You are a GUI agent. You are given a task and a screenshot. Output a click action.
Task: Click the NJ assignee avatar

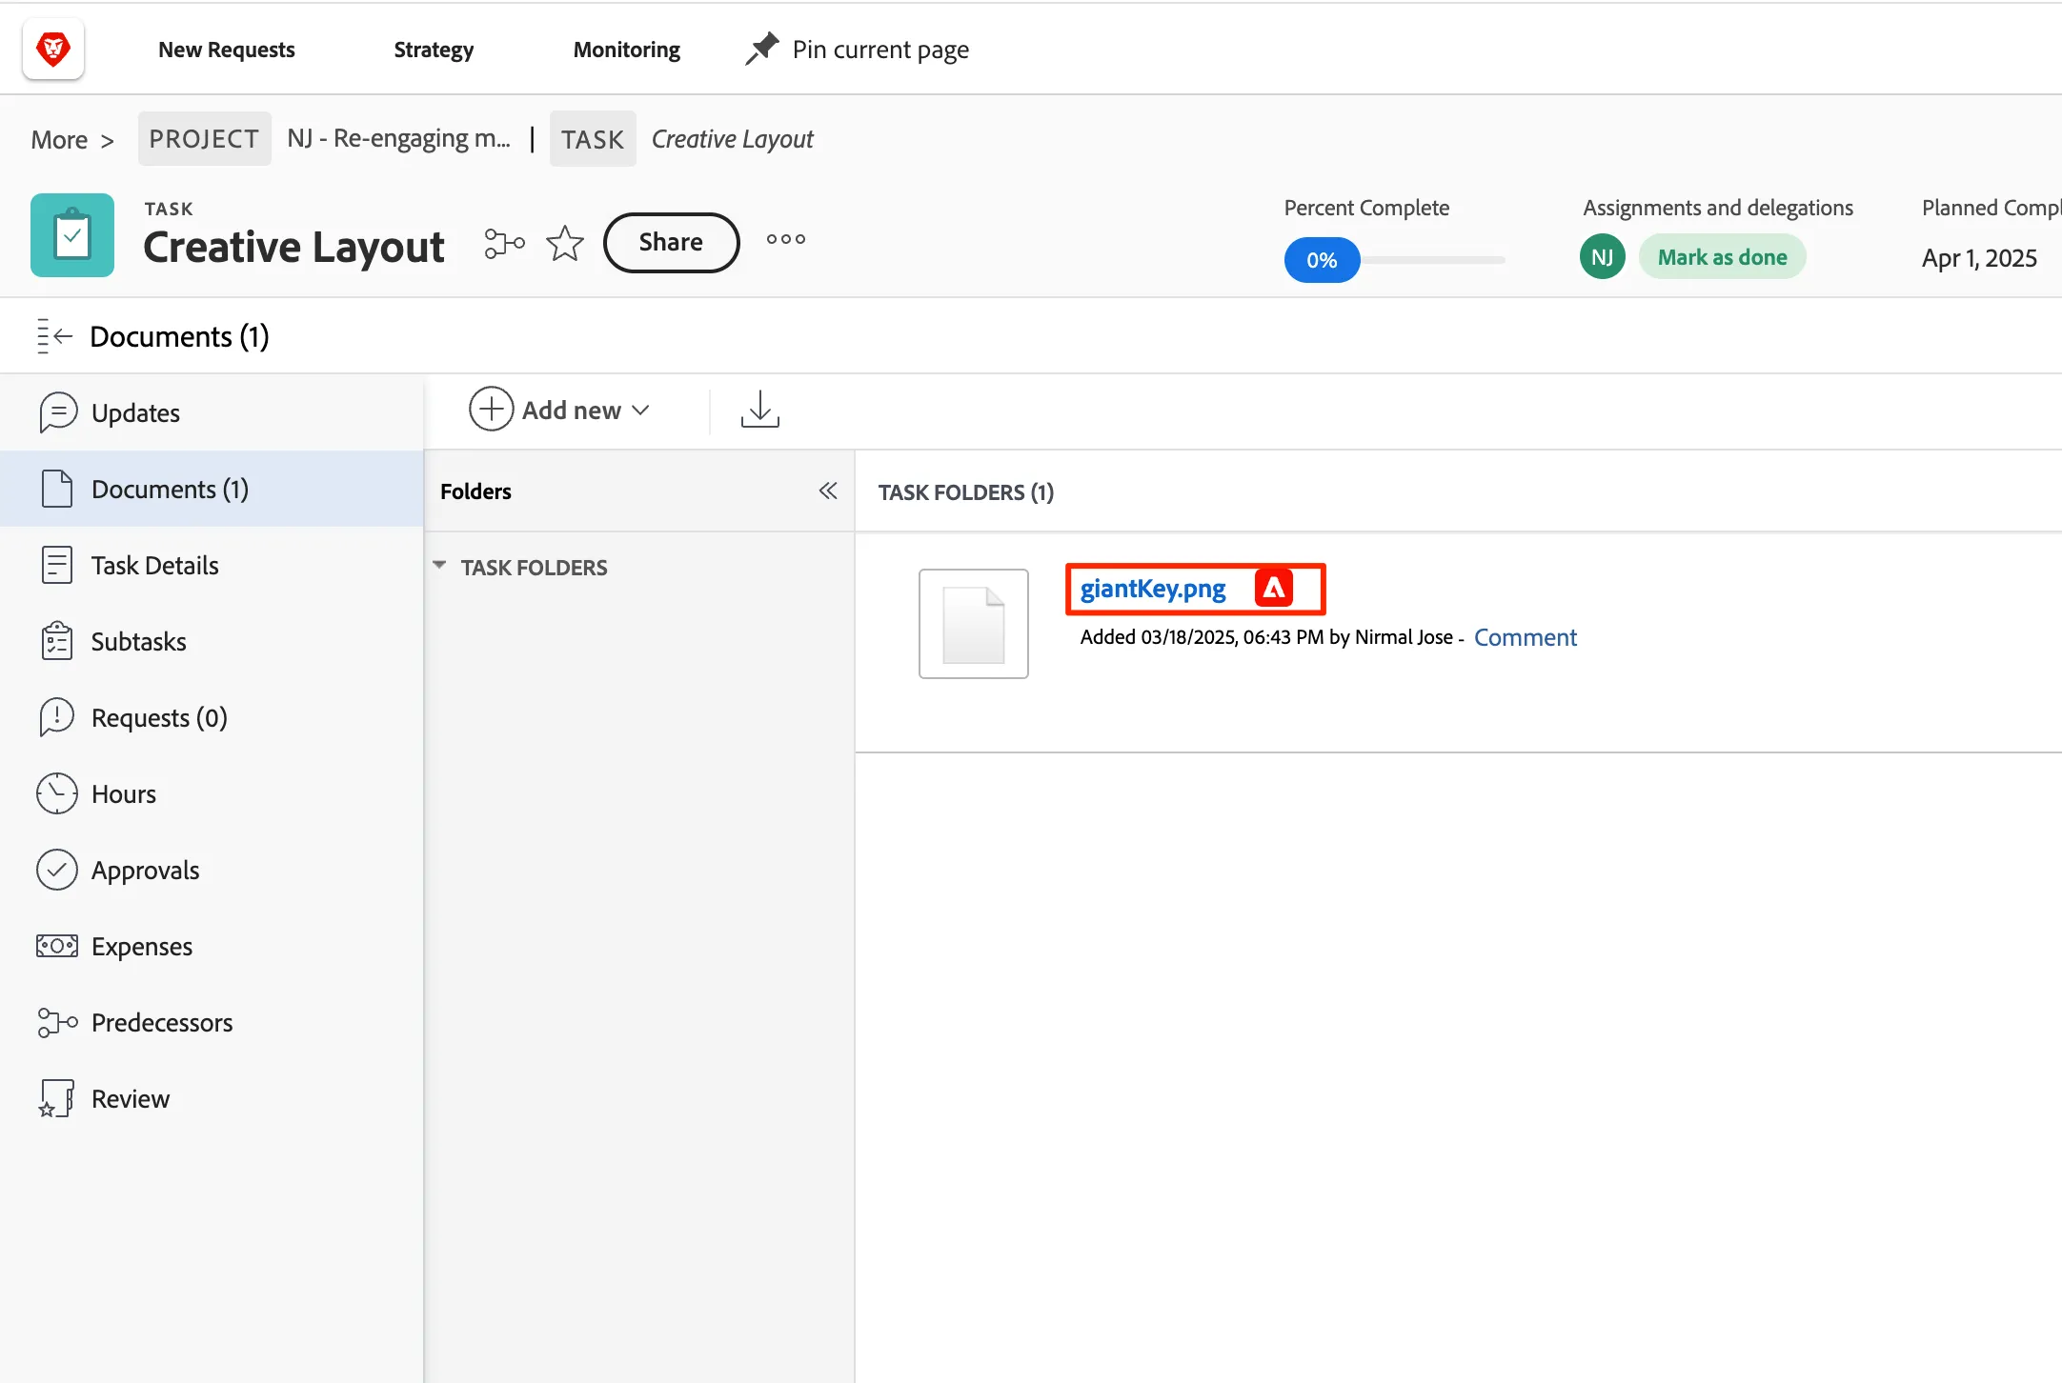[1603, 257]
